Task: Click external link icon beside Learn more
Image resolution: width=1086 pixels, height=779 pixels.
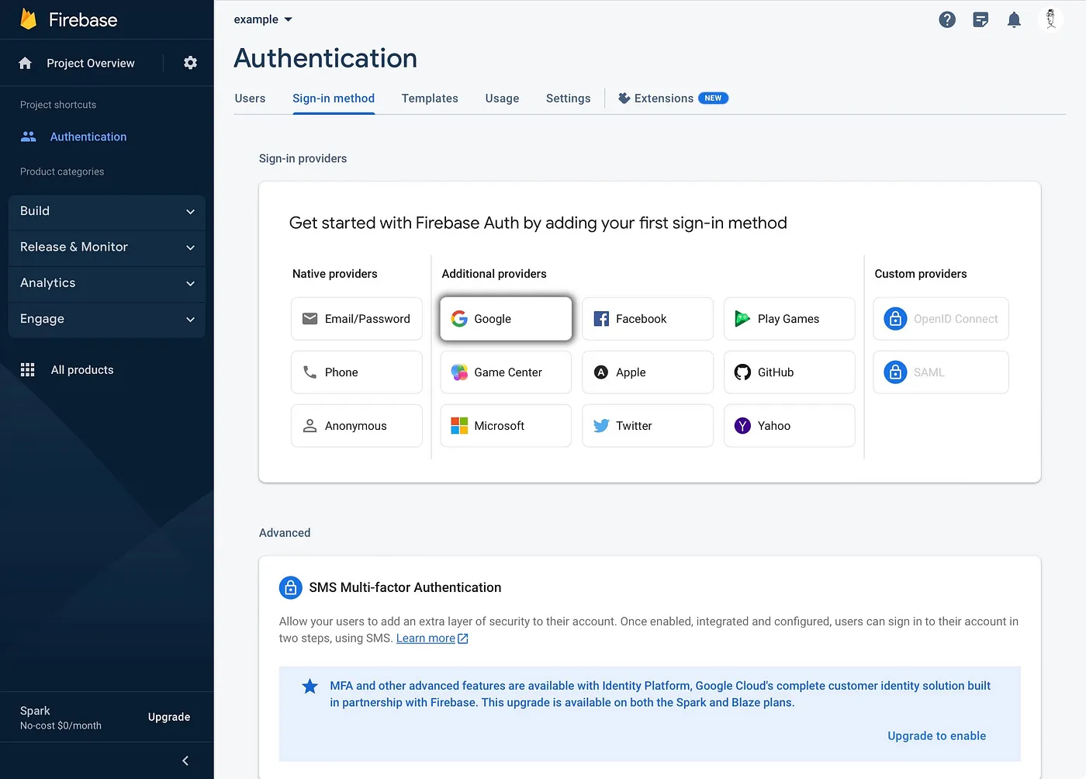Action: 463,639
